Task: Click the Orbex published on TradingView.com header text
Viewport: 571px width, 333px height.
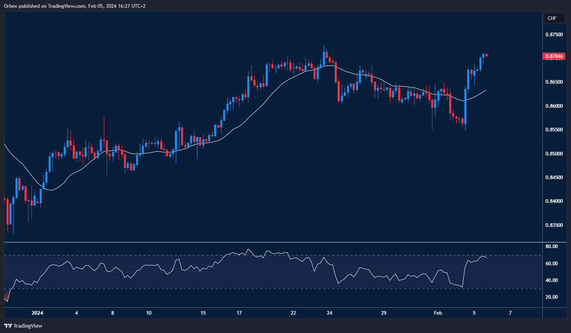Action: 74,6
